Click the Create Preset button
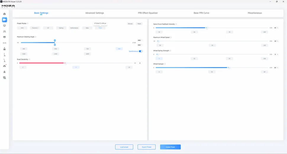This screenshot has height=154, width=287. [x=170, y=147]
